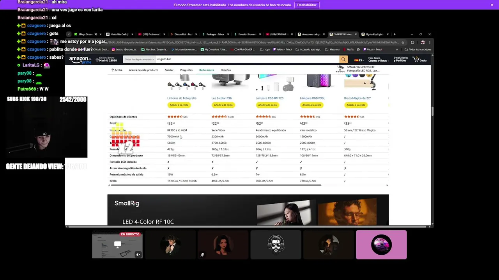Select the tuxedo man avatar tile
Screen dimensions: 499x280
point(170,245)
